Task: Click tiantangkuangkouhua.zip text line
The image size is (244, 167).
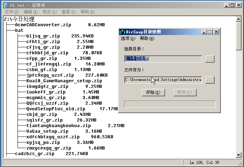Action: (x=75, y=126)
